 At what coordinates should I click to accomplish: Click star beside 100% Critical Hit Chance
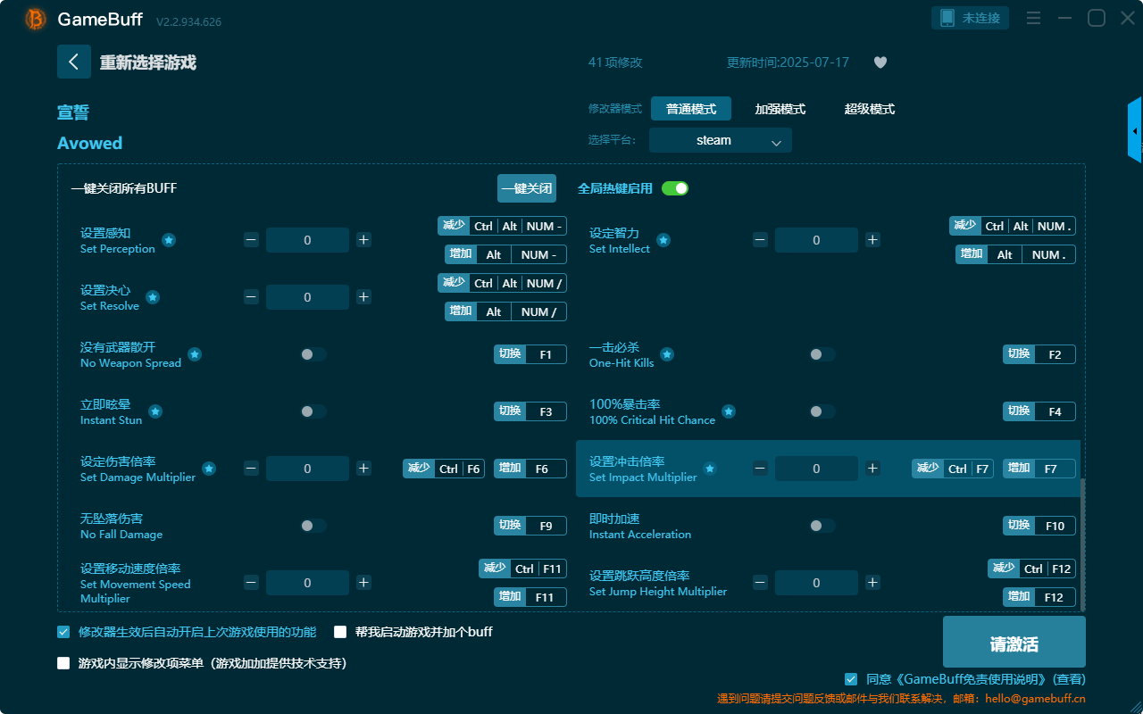(729, 411)
